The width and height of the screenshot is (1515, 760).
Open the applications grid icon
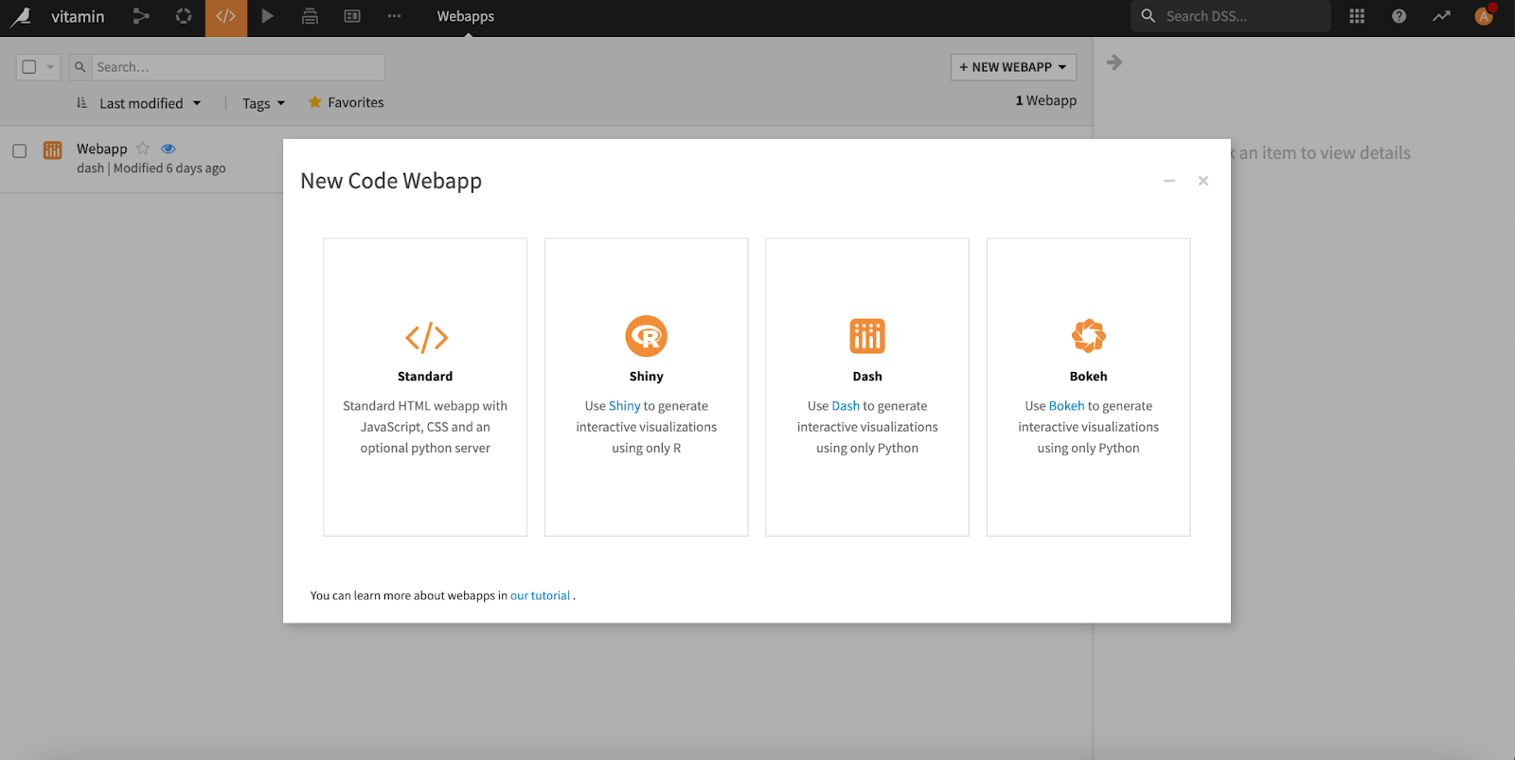1357,16
